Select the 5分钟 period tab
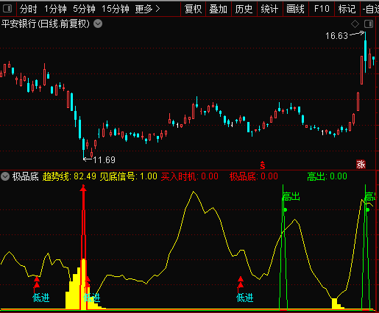Viewport: 379px width, 313px height. pos(84,9)
